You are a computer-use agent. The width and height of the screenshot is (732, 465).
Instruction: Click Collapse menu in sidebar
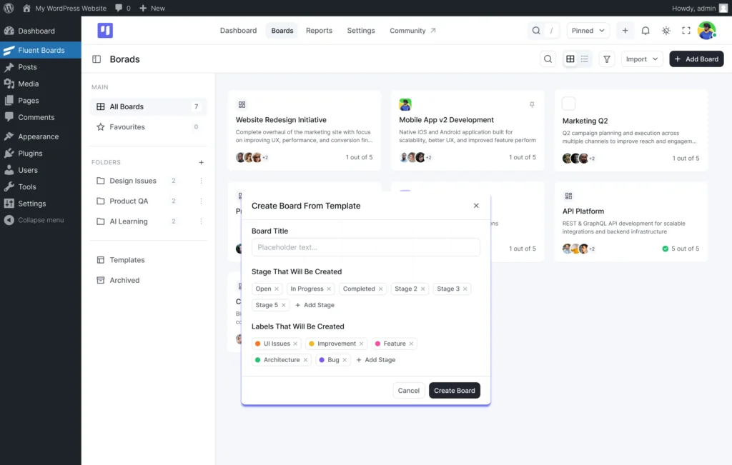41,220
